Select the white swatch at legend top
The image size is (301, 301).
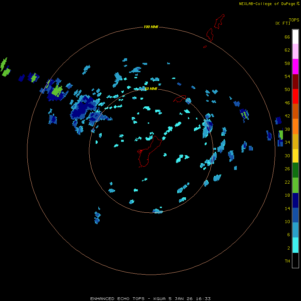(x=295, y=37)
